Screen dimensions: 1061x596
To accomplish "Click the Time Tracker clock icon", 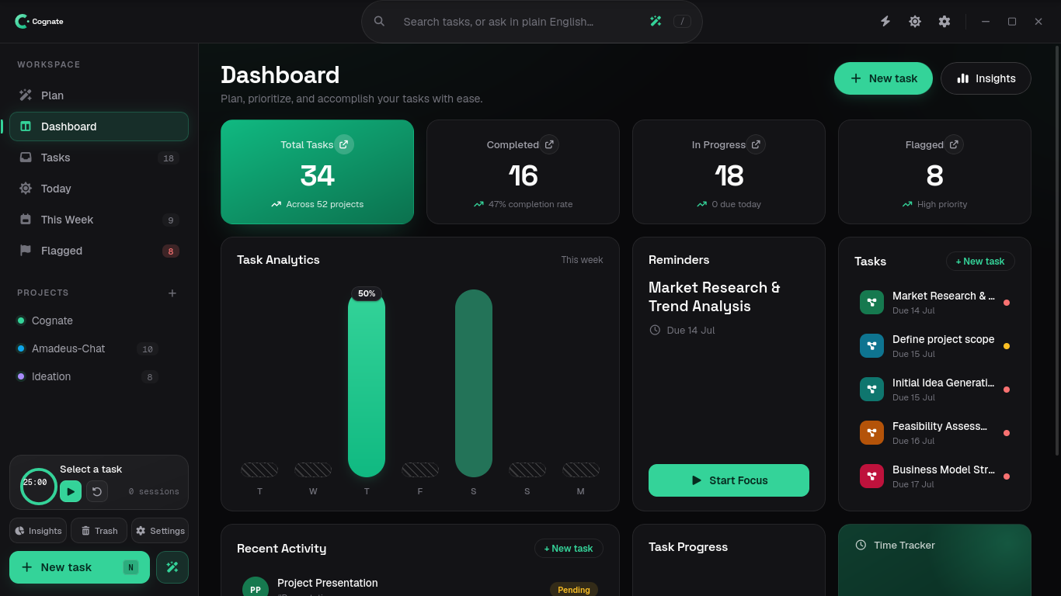I will pos(861,545).
